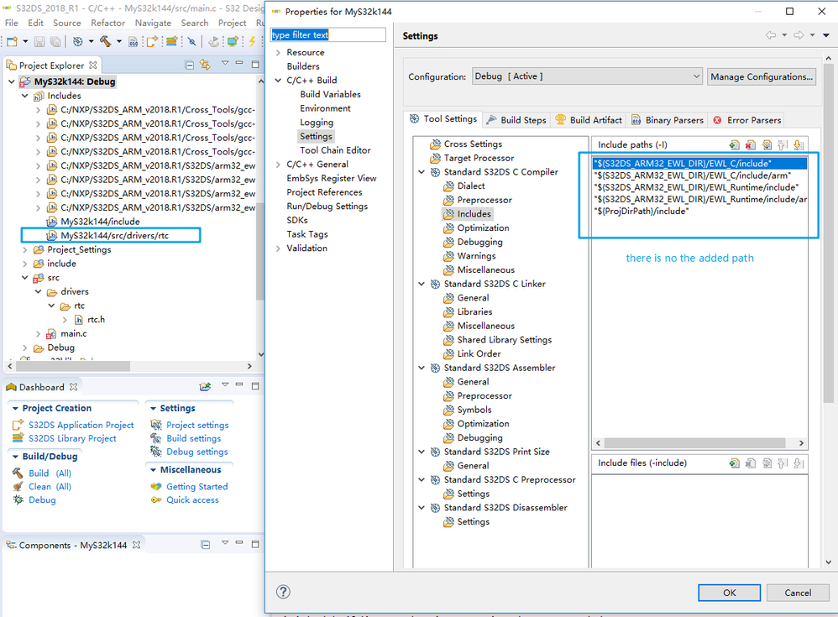Open Build settings link in Dashboard
838x617 pixels.
[193, 438]
